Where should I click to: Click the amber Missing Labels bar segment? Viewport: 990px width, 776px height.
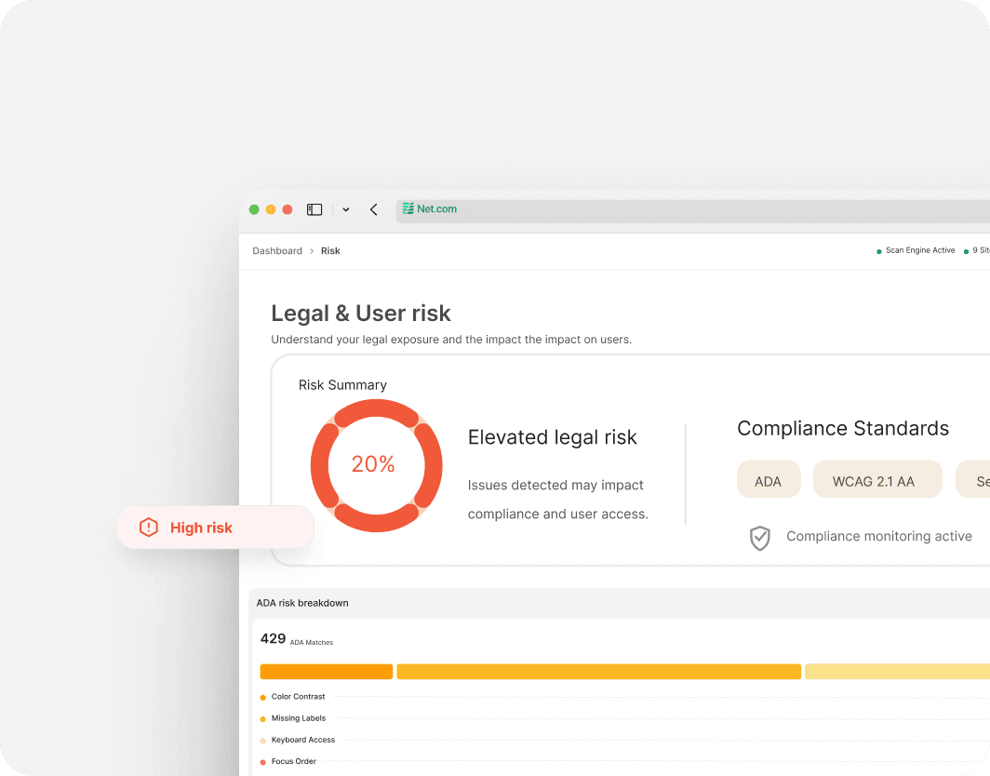pyautogui.click(x=598, y=671)
